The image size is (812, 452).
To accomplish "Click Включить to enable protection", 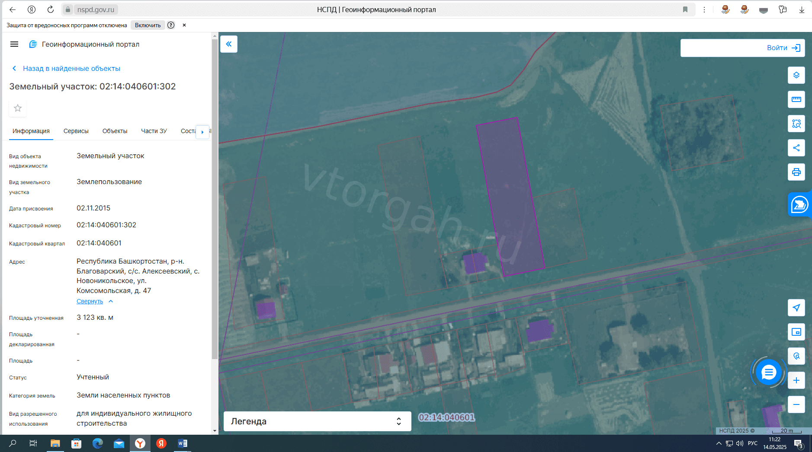I will coord(148,25).
